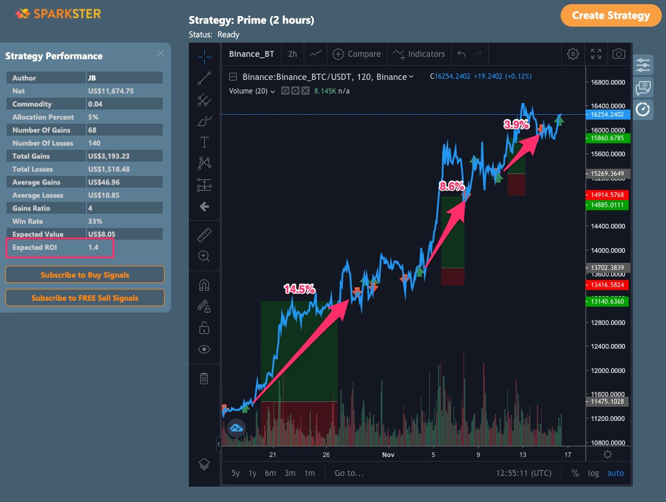This screenshot has width=666, height=502.
Task: Toggle Volume indicator visibility eye
Action: (x=285, y=91)
